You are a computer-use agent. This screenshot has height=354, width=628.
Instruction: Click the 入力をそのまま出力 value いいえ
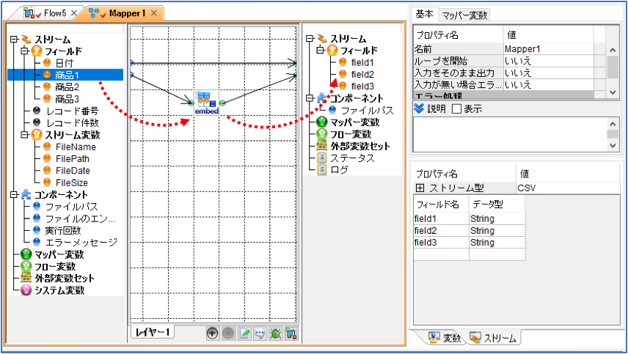pos(548,73)
